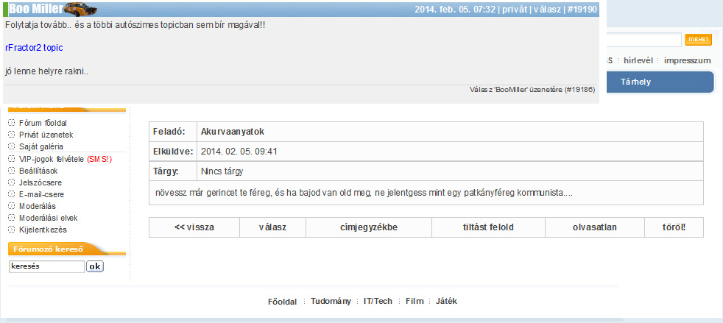Click the bullet icon next to Fórum főoldal
This screenshot has width=723, height=323.
pyautogui.click(x=11, y=123)
